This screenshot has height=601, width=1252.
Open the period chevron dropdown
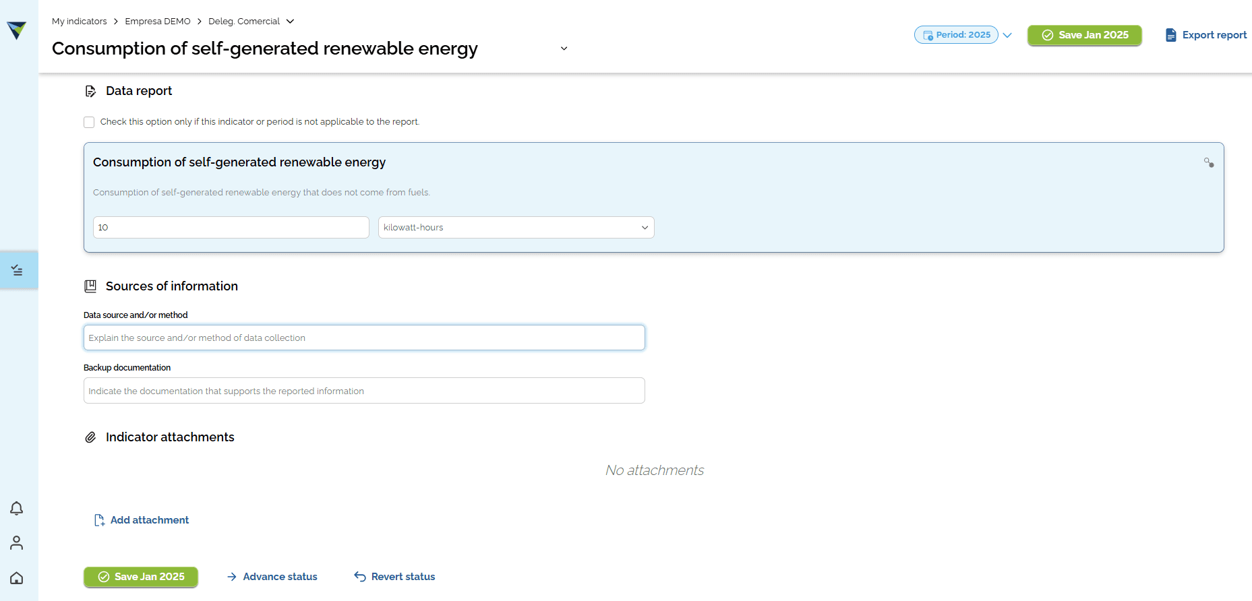[x=1007, y=35]
